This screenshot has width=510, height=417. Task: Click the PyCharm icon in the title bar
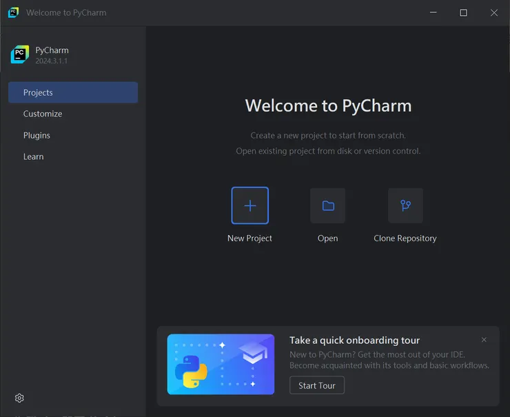tap(13, 12)
